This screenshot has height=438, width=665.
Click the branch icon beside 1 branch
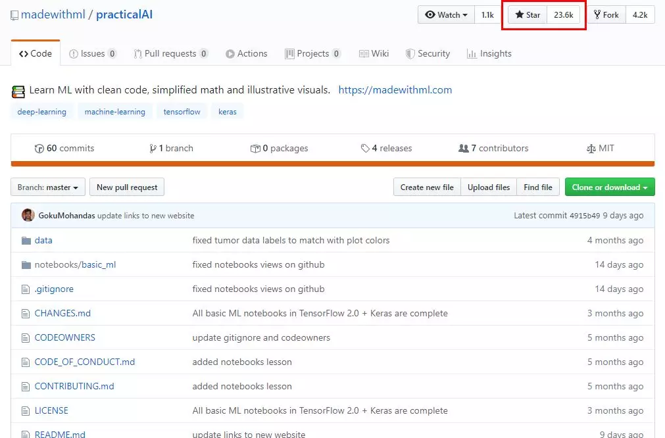coord(153,149)
